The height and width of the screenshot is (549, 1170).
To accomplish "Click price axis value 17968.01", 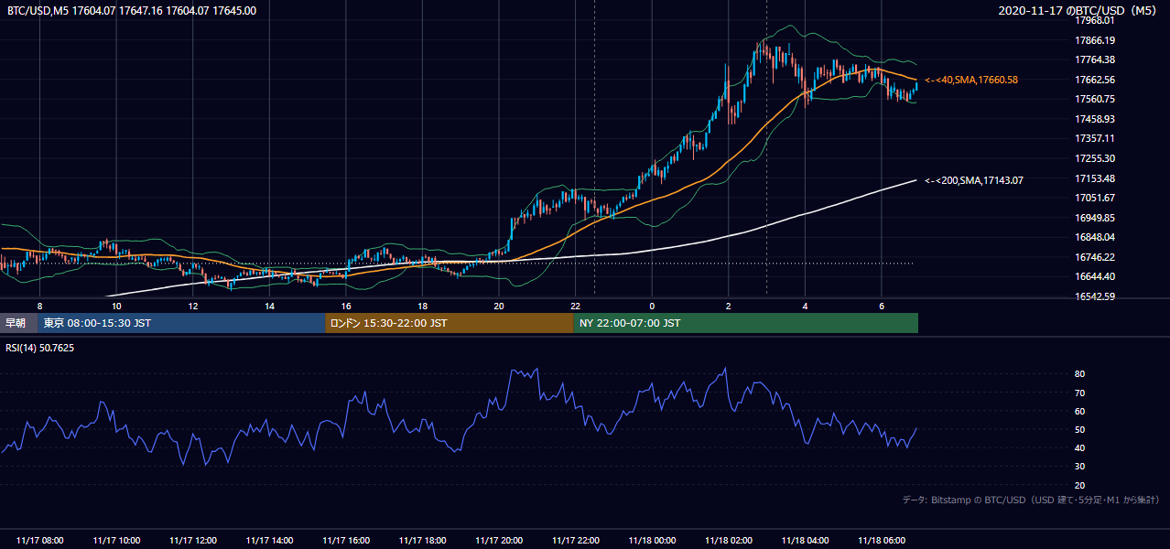I will [x=1095, y=20].
